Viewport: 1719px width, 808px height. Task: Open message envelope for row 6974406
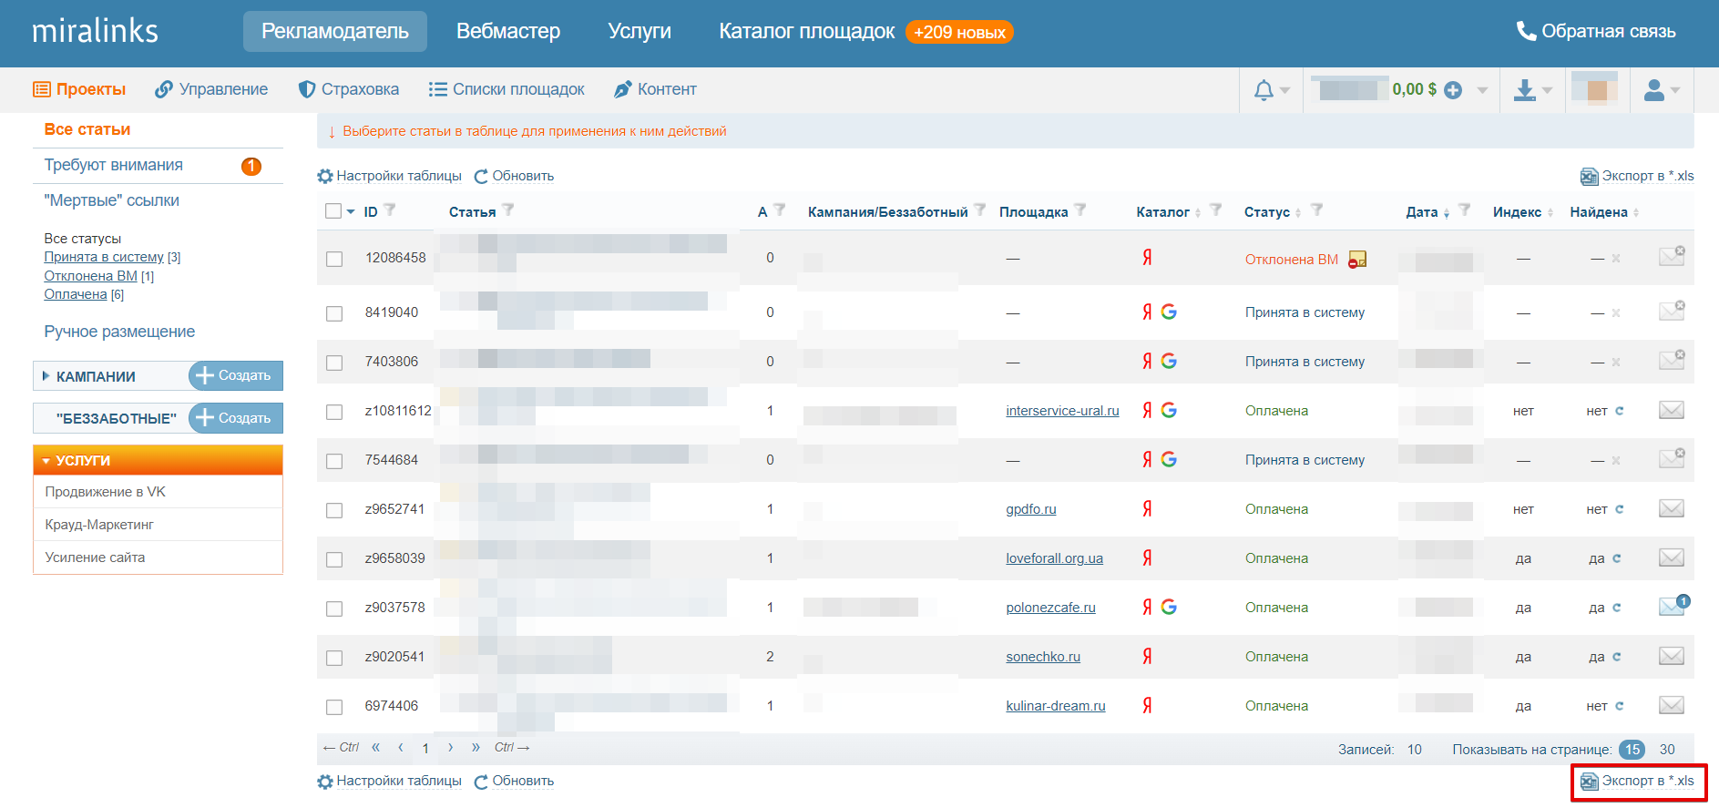click(1672, 706)
